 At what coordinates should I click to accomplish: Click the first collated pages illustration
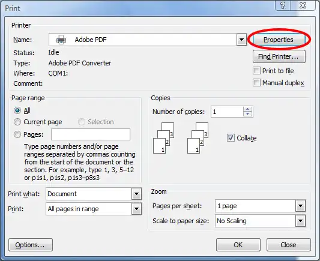pos(164,138)
